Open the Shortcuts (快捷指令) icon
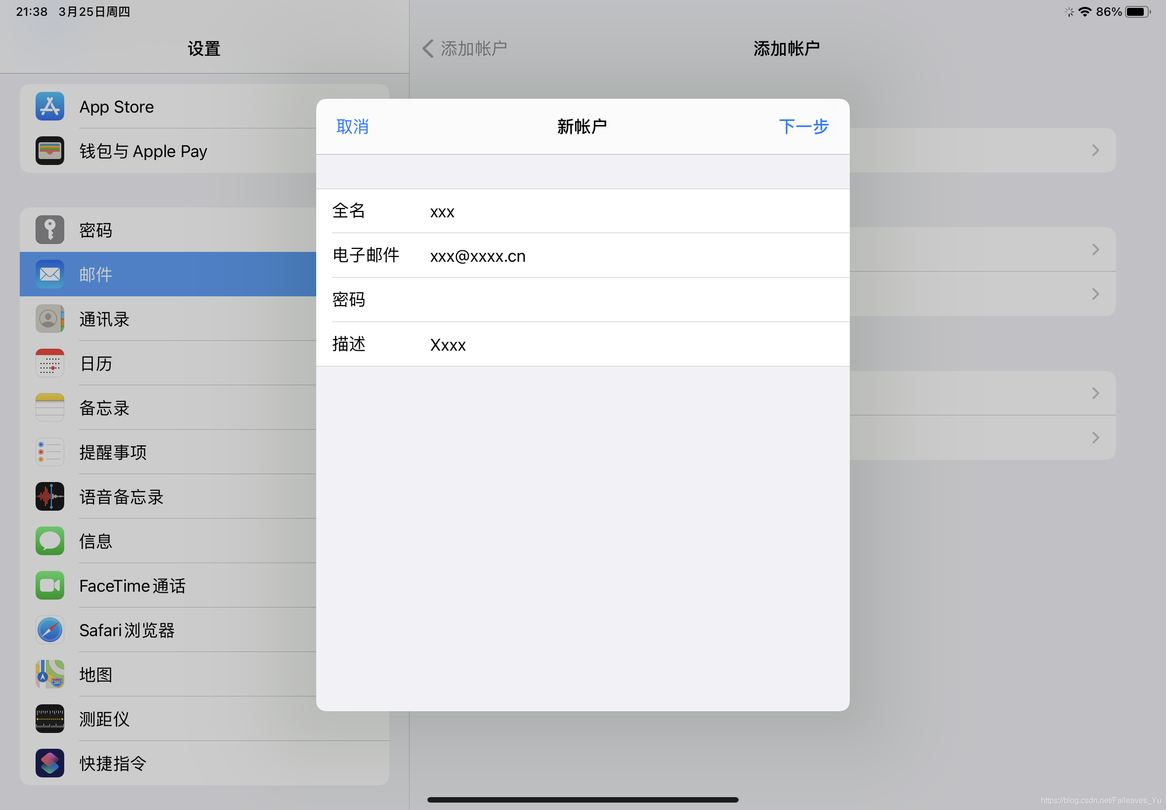Image resolution: width=1166 pixels, height=810 pixels. 50,763
